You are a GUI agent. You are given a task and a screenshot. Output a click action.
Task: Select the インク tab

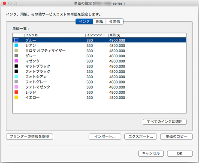(x=84, y=21)
